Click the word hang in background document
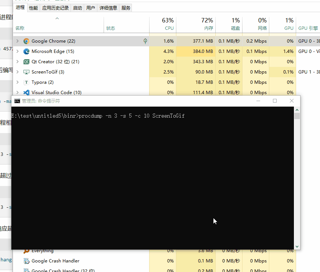320x272 pixels. coord(6,260)
